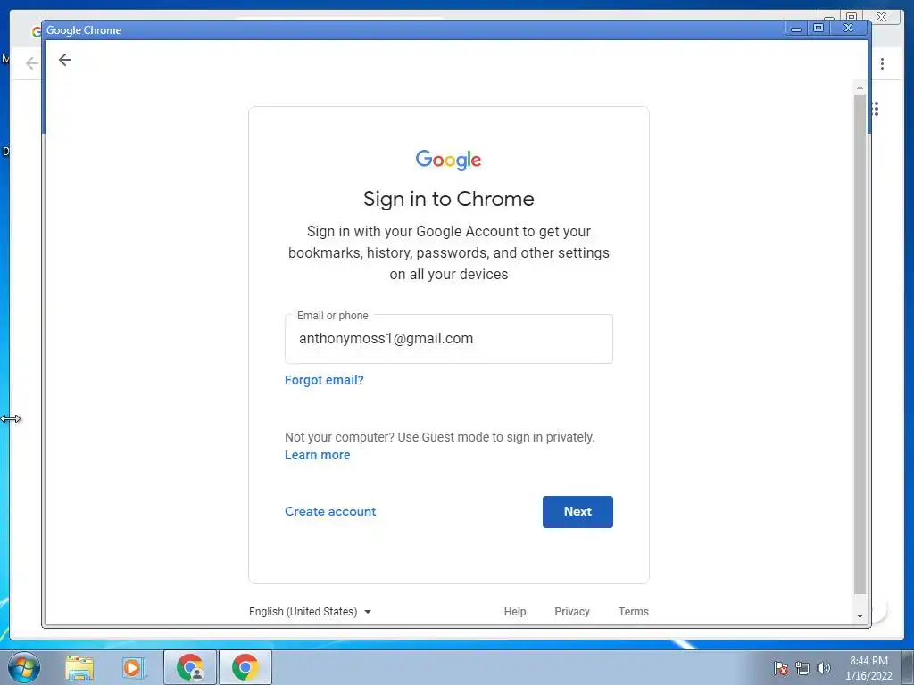Open the three-dot menu in the background Chrome window
Image resolution: width=914 pixels, height=685 pixels.
point(882,63)
